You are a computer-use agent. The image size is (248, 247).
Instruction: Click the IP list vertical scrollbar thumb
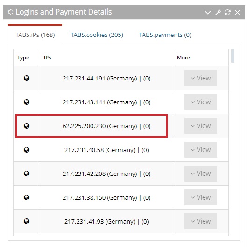(233, 56)
